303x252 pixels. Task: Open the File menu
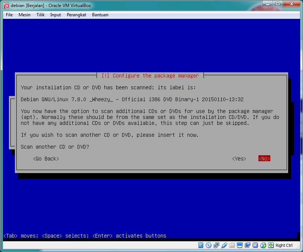tap(9, 15)
